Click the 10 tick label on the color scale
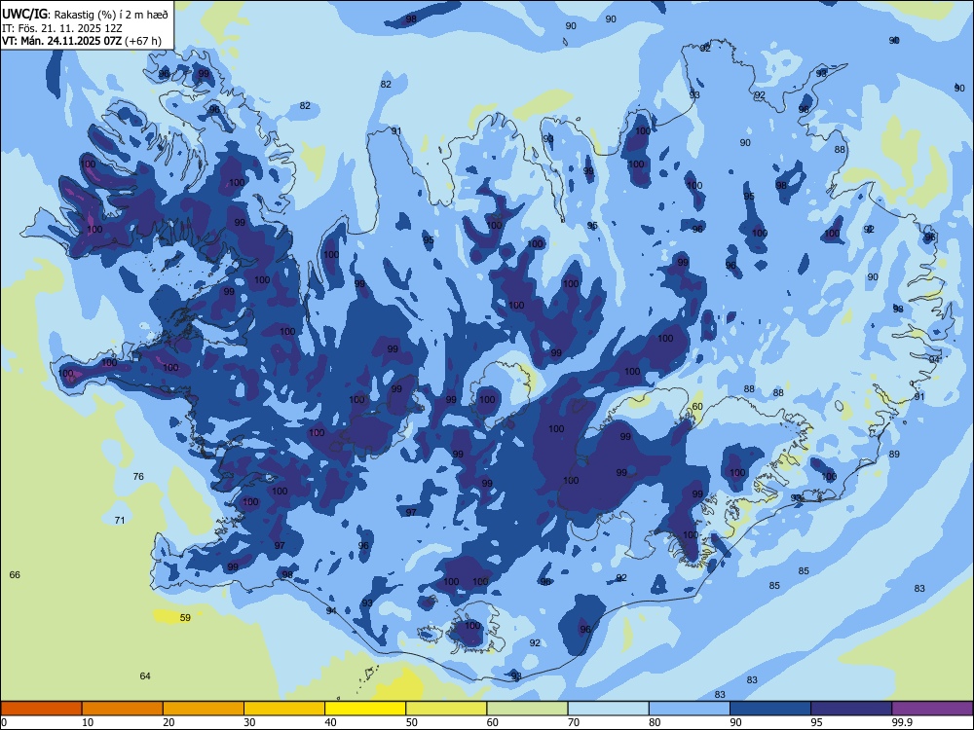Viewport: 974px width, 730px height. pos(88,722)
